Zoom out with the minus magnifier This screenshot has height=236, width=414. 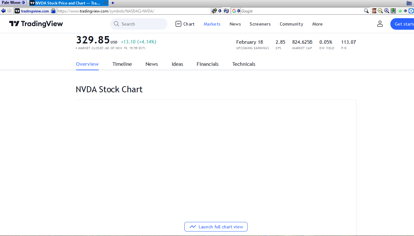(x=380, y=11)
